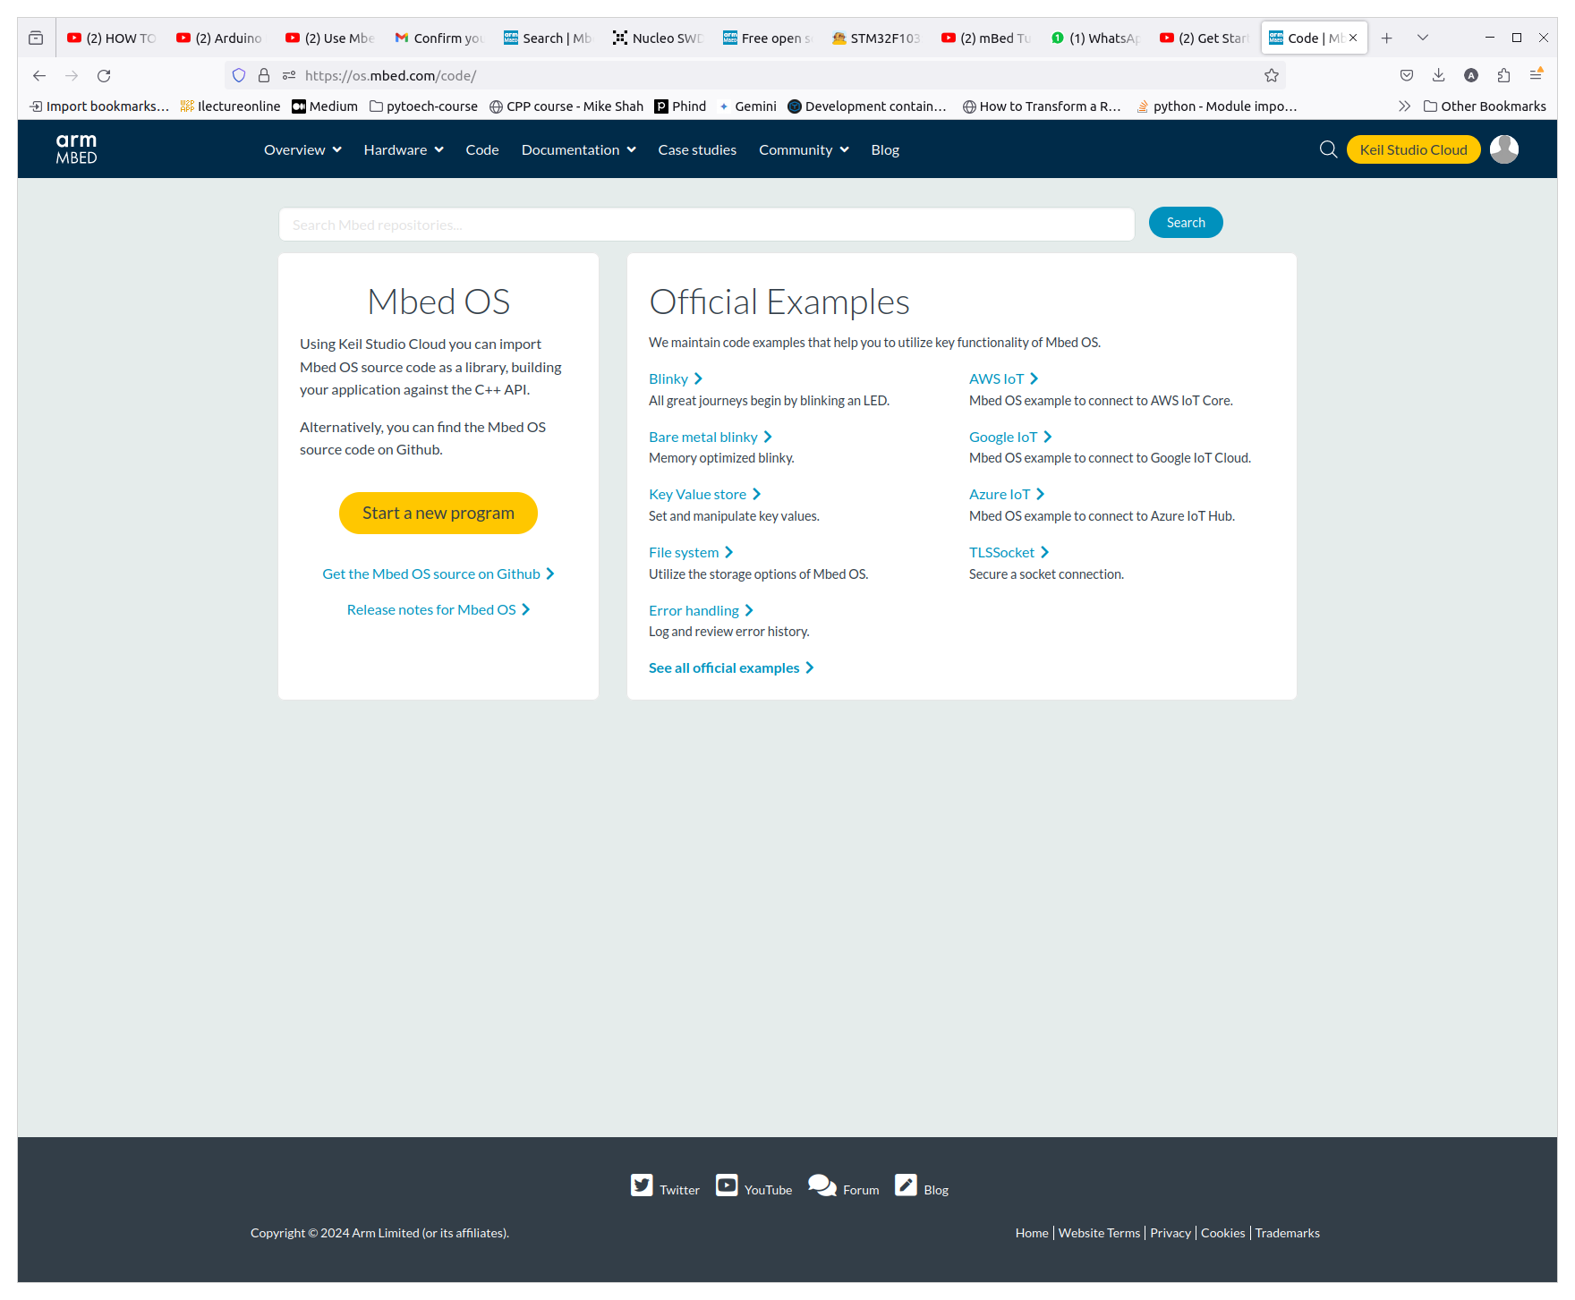
Task: Bookmark this page with the star icon
Action: (x=1271, y=75)
